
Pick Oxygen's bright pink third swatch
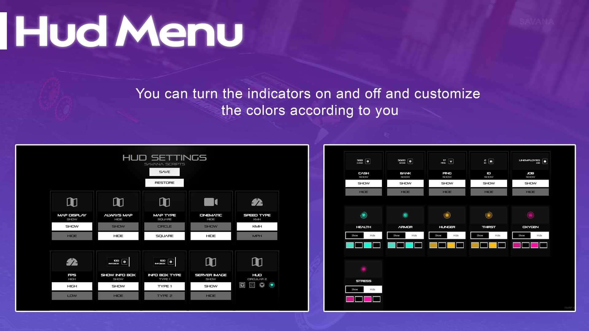(x=534, y=245)
